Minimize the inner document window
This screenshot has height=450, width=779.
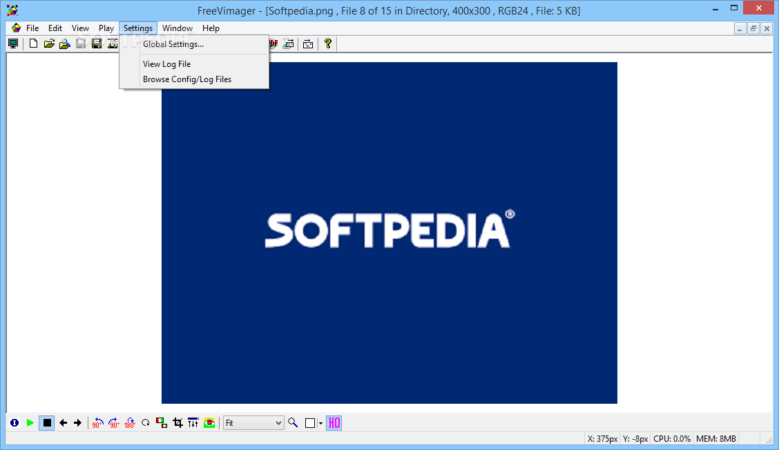740,28
